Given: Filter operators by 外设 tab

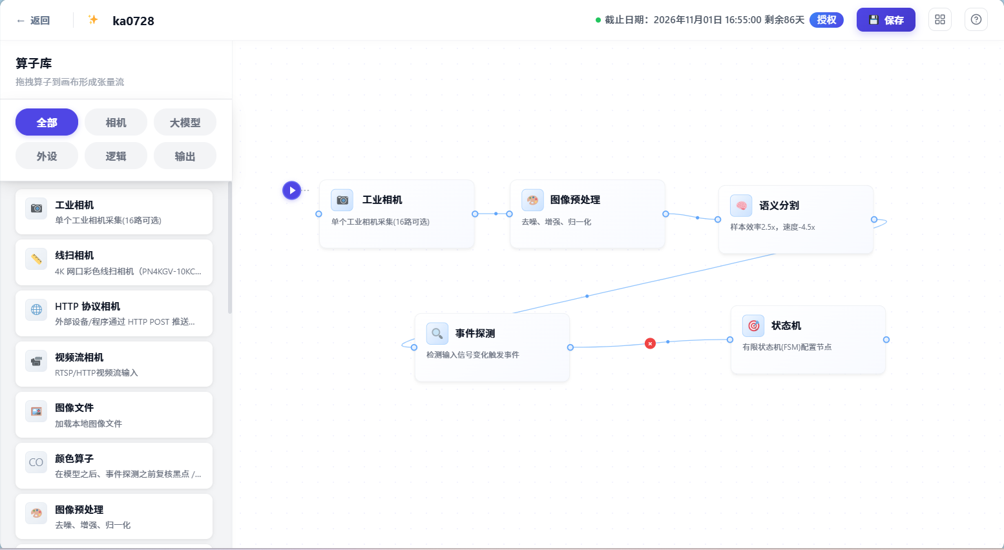Looking at the screenshot, I should [47, 156].
